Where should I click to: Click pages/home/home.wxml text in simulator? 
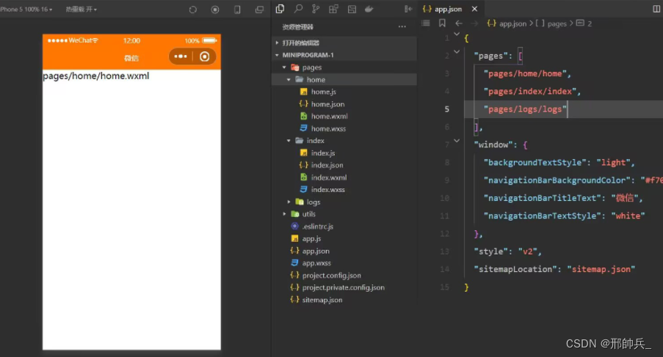pos(96,76)
